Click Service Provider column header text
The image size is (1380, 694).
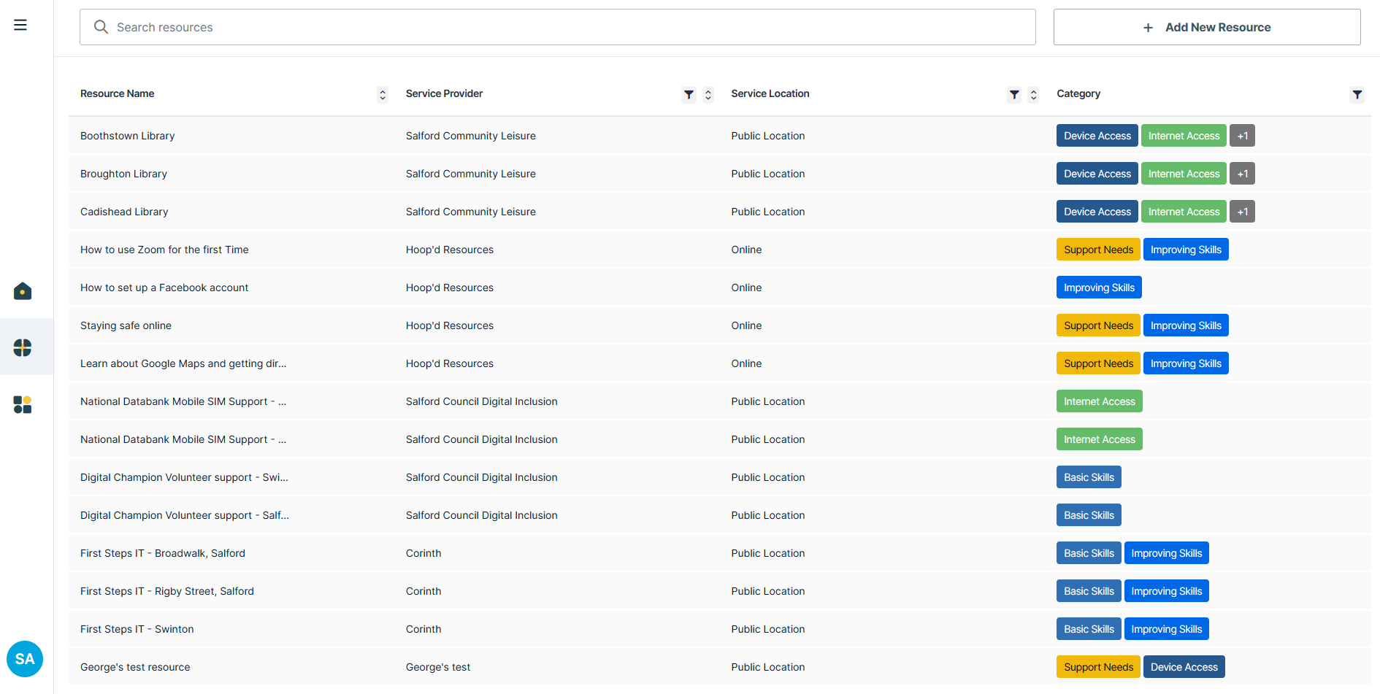point(444,93)
